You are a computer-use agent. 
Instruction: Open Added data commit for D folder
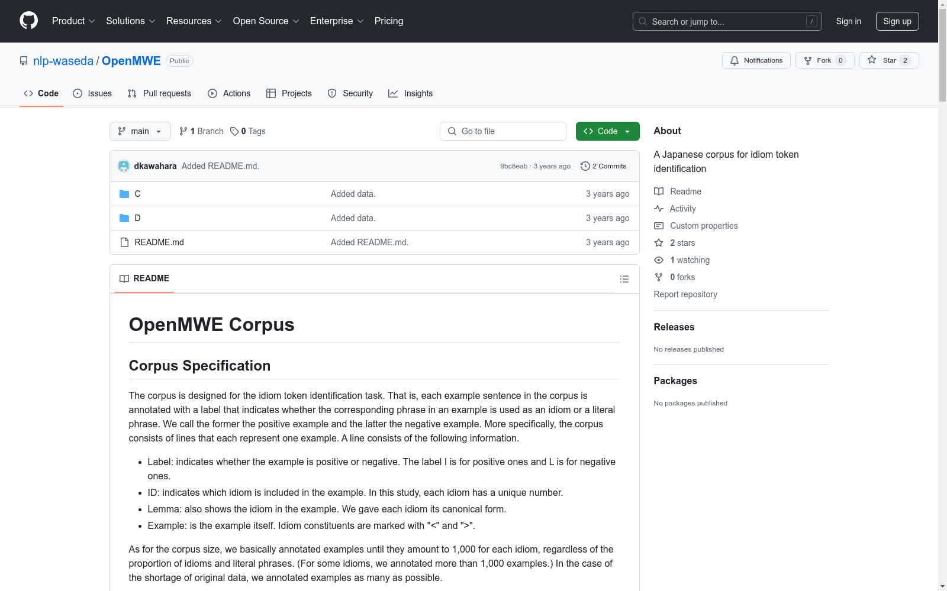tap(353, 218)
